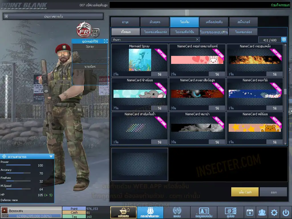Click the blue plus to expand inventory slots

(284, 40)
